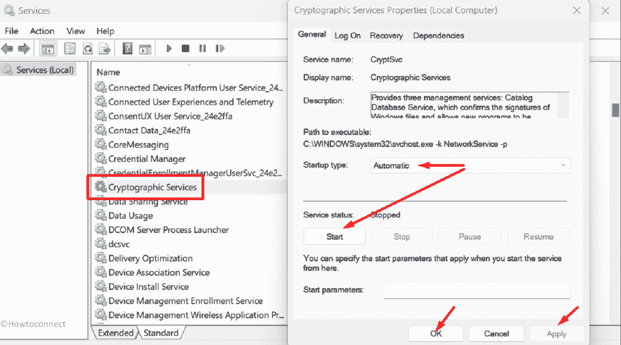Click the Start button under Service status

pyautogui.click(x=335, y=237)
